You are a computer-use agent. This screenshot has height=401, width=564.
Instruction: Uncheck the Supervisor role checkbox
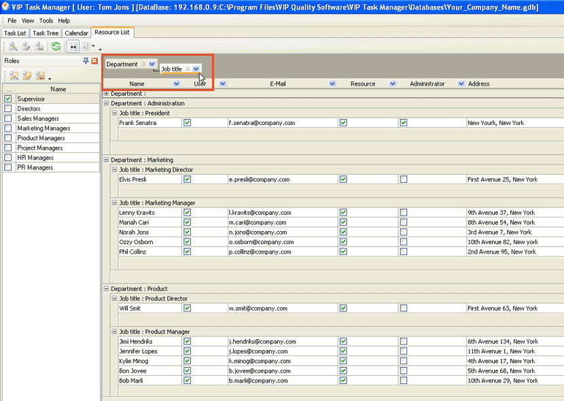point(8,99)
